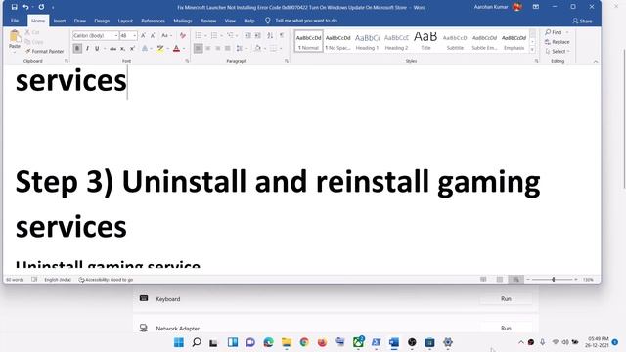The width and height of the screenshot is (626, 352).
Task: Switch to the Design tab
Action: click(102, 21)
